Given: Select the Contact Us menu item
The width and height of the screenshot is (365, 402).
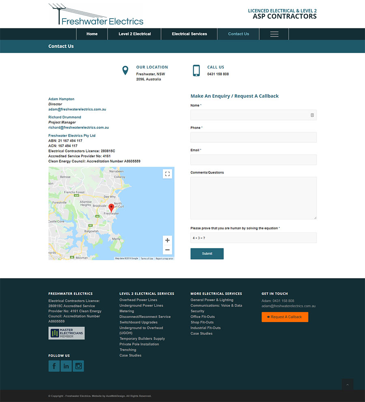Looking at the screenshot, I should pyautogui.click(x=238, y=34).
